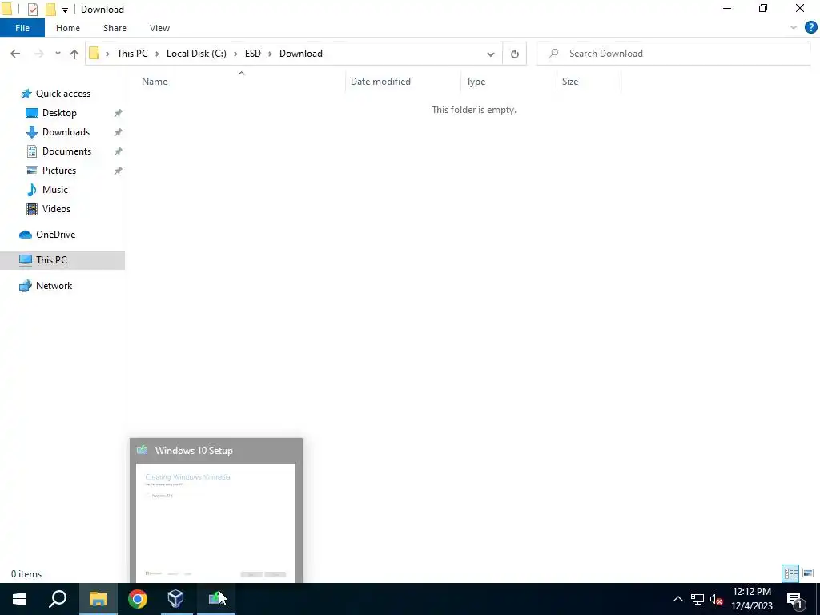Open the View ribbon tab
The image size is (820, 615).
[159, 28]
